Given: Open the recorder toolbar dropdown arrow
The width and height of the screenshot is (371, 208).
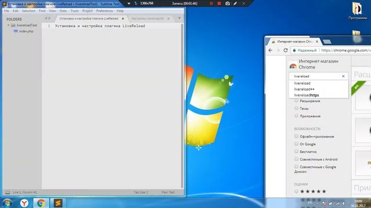Looking at the screenshot, I should coord(129,3).
